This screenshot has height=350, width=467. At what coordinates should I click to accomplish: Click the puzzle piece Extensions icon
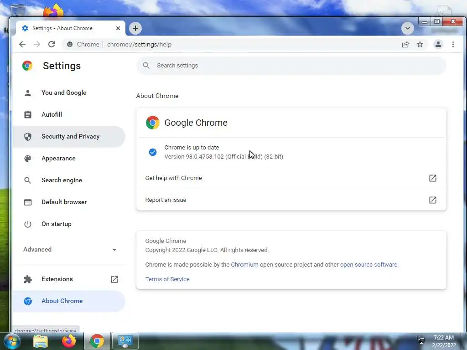(x=28, y=279)
